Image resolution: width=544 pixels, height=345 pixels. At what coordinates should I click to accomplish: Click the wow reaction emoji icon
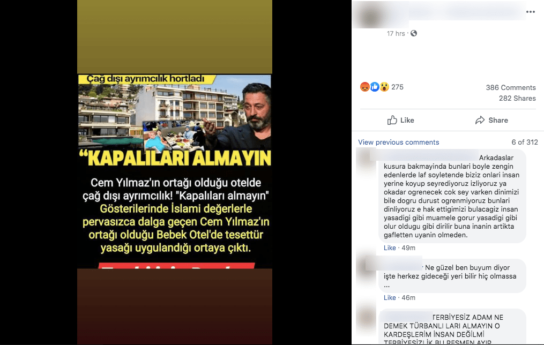384,87
